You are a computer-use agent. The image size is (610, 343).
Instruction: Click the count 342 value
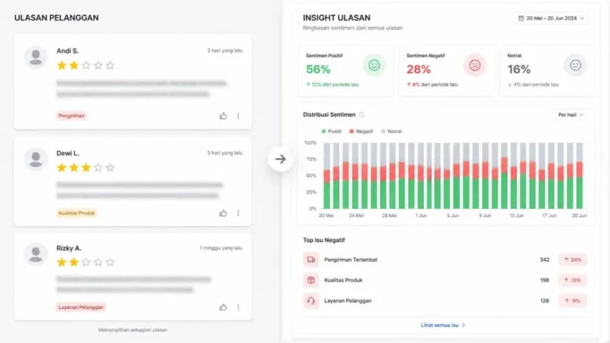[544, 260]
